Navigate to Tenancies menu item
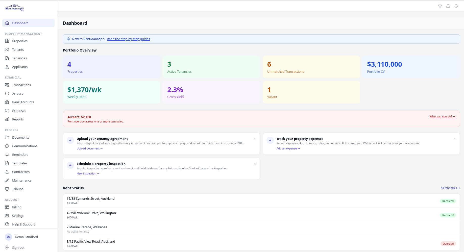 [x=28, y=58]
